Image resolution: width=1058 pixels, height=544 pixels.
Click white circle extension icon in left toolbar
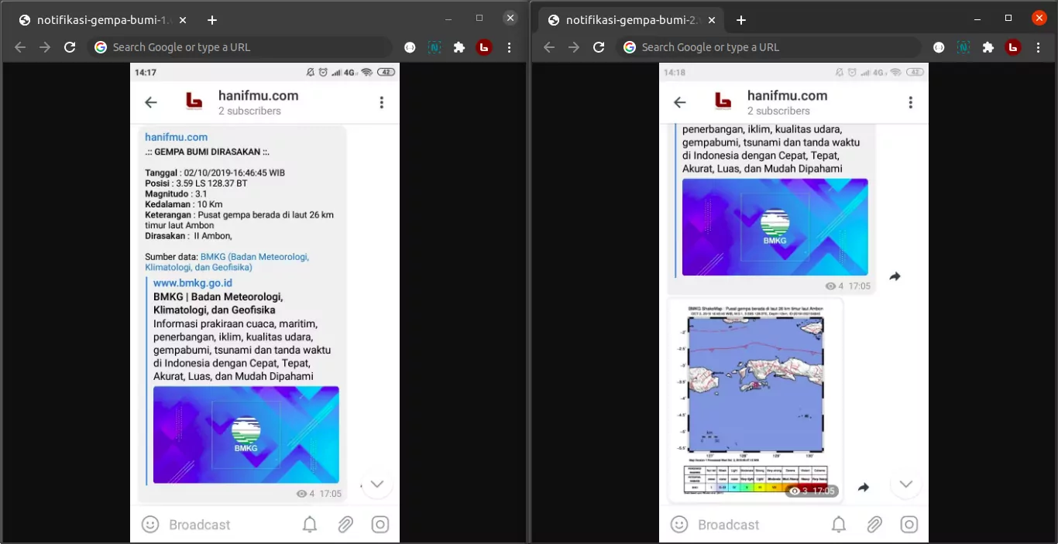point(410,47)
